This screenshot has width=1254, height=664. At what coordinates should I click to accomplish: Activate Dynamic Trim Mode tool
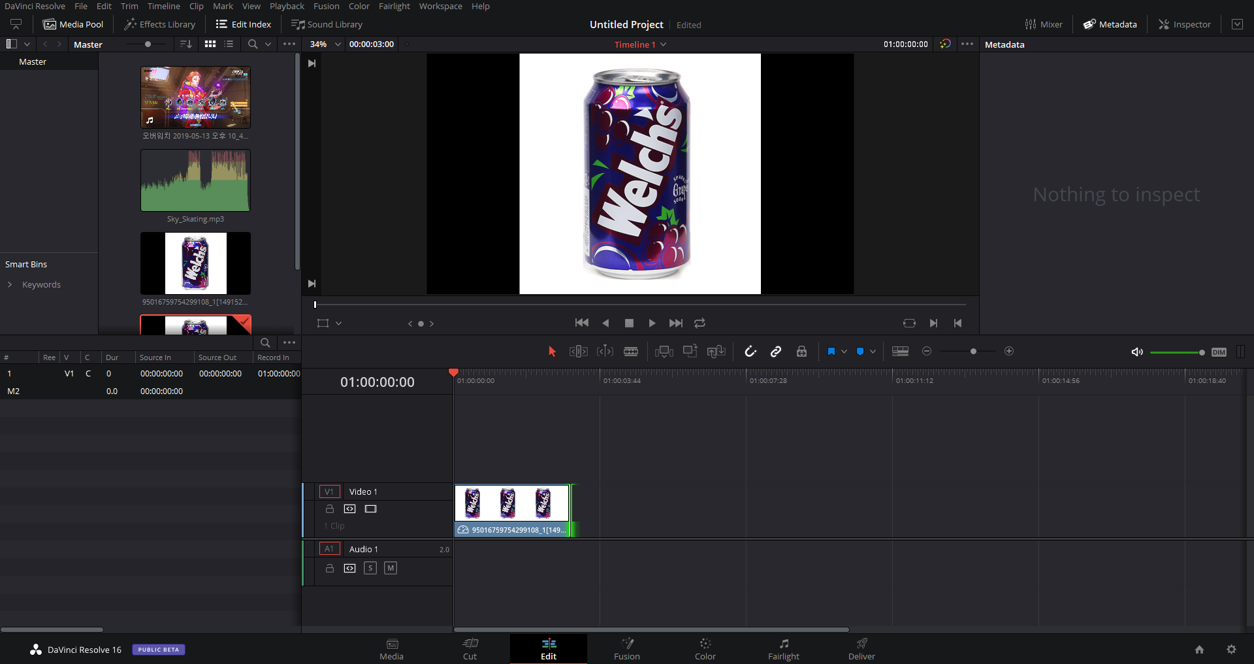605,352
